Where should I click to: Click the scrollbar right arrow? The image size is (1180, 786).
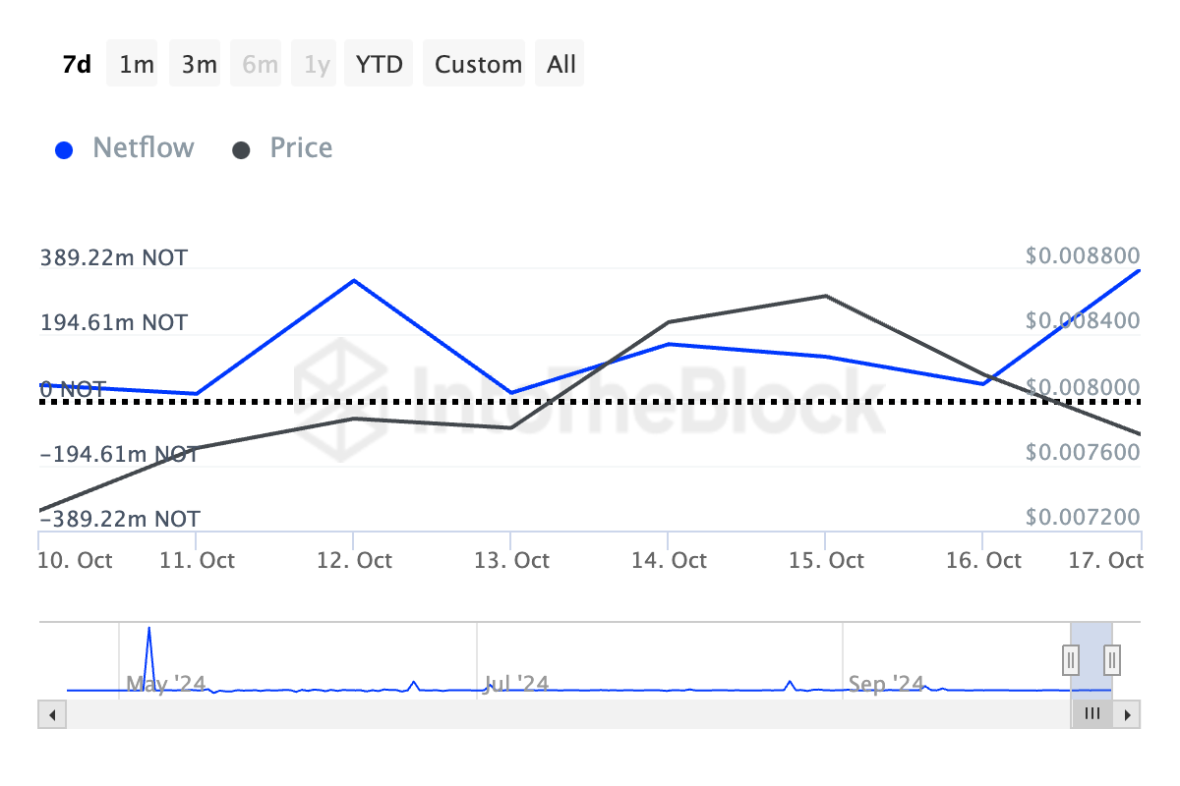click(x=1129, y=714)
